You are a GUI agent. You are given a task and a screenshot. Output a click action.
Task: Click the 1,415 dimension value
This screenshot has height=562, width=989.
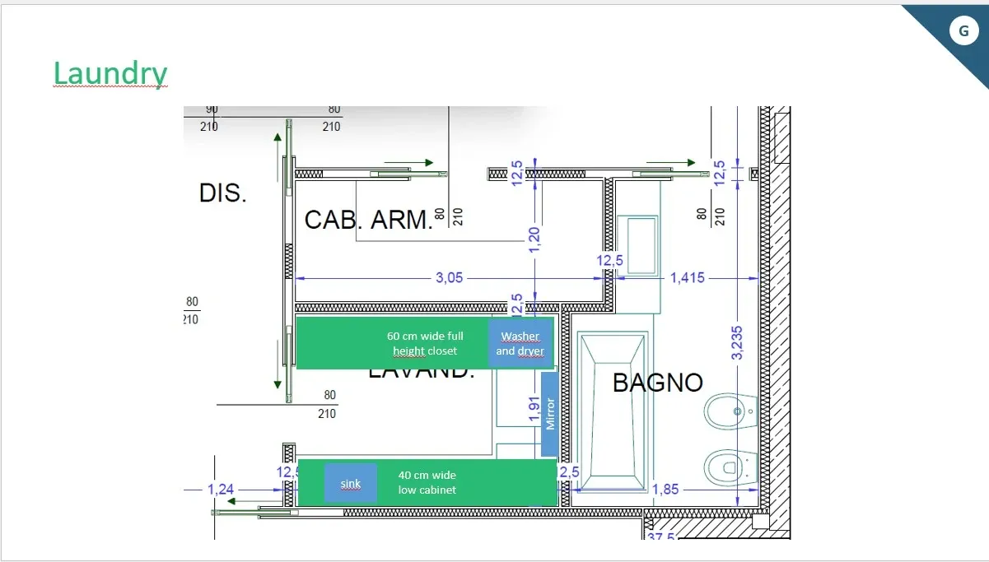(687, 278)
